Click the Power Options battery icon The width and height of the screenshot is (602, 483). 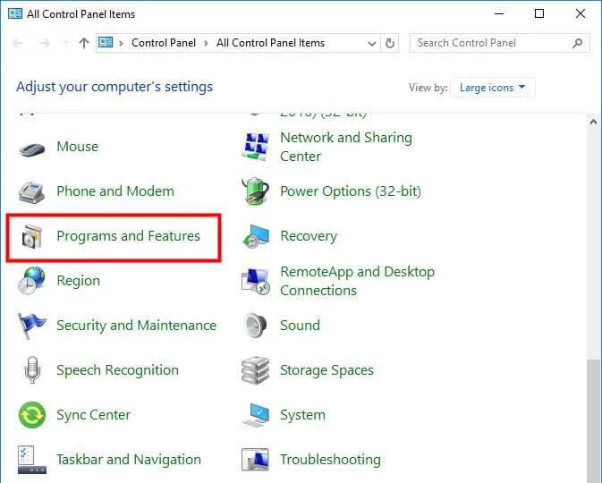[255, 191]
